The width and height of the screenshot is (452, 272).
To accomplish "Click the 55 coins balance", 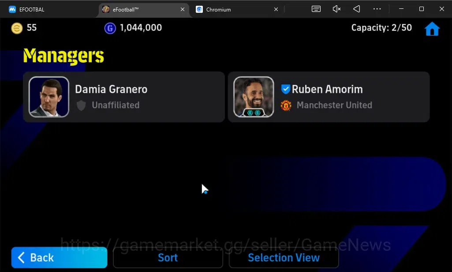I will [32, 28].
